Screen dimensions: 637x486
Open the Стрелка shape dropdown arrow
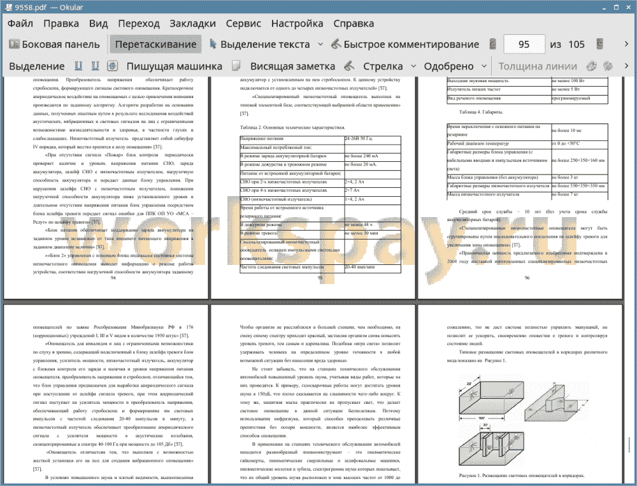413,66
